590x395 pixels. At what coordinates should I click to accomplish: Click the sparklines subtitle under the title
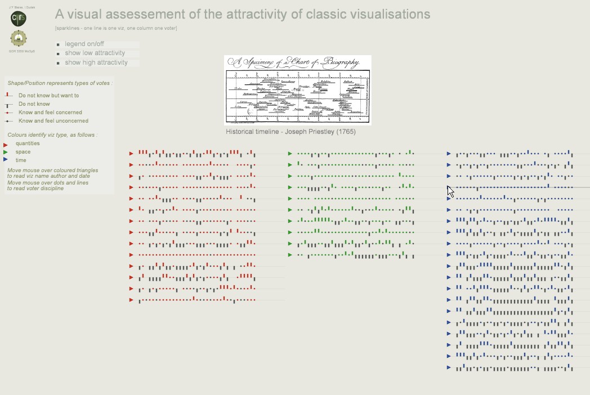[116, 28]
